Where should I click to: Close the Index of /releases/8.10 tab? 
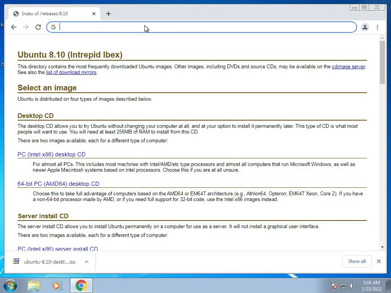pos(94,14)
